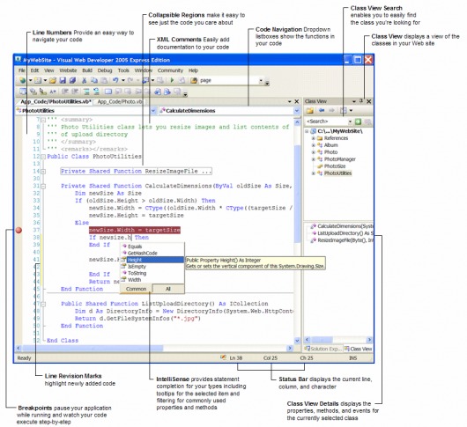This screenshot has height=427, width=467.
Task: Click ResizeImageFile member in Class View details
Action: pyautogui.click(x=342, y=240)
